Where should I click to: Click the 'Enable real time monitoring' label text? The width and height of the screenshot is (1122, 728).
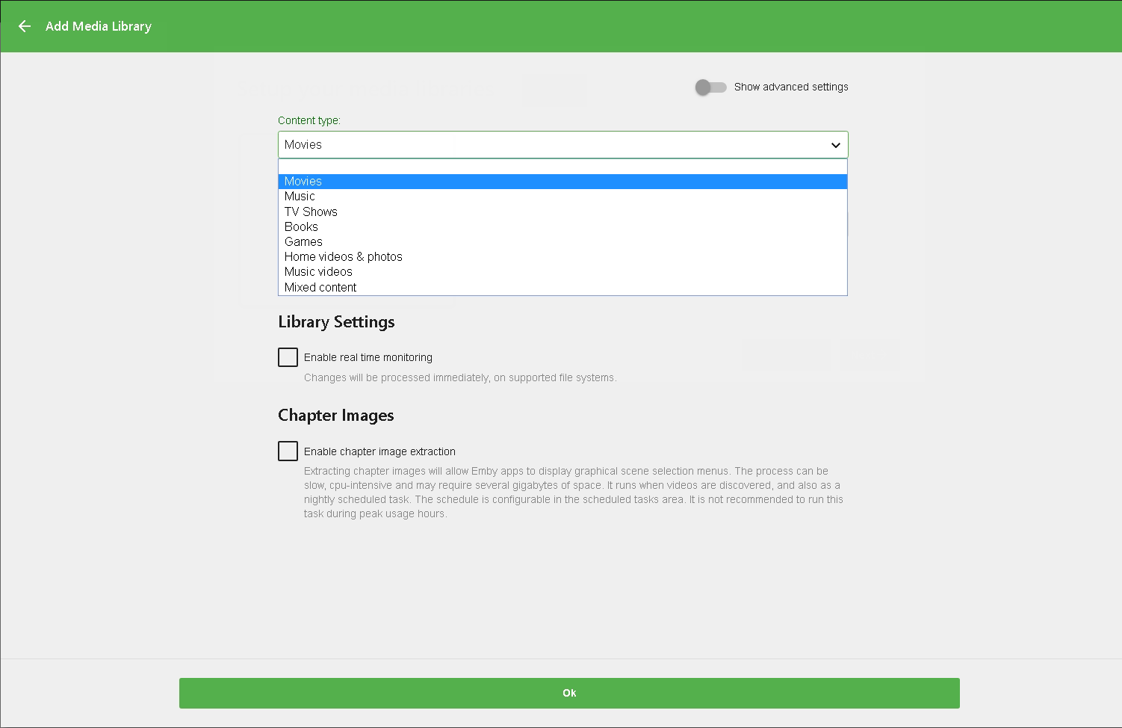click(x=368, y=357)
